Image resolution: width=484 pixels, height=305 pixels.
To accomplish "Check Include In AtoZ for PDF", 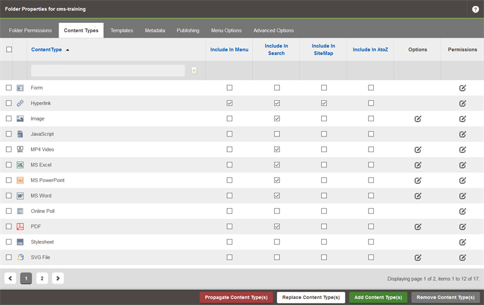I will (371, 226).
